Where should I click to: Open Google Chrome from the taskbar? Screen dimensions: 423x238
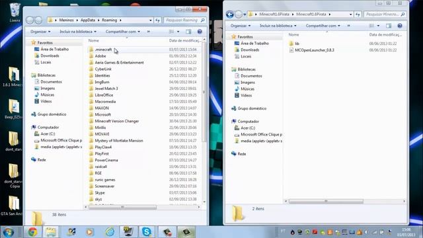[x=32, y=232]
